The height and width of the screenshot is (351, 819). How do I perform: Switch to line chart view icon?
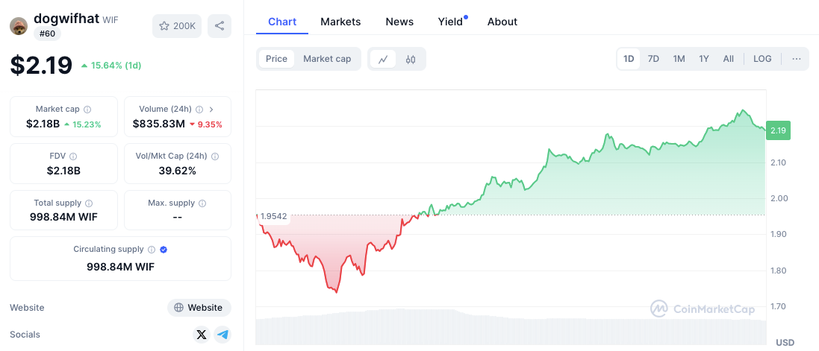pyautogui.click(x=383, y=59)
